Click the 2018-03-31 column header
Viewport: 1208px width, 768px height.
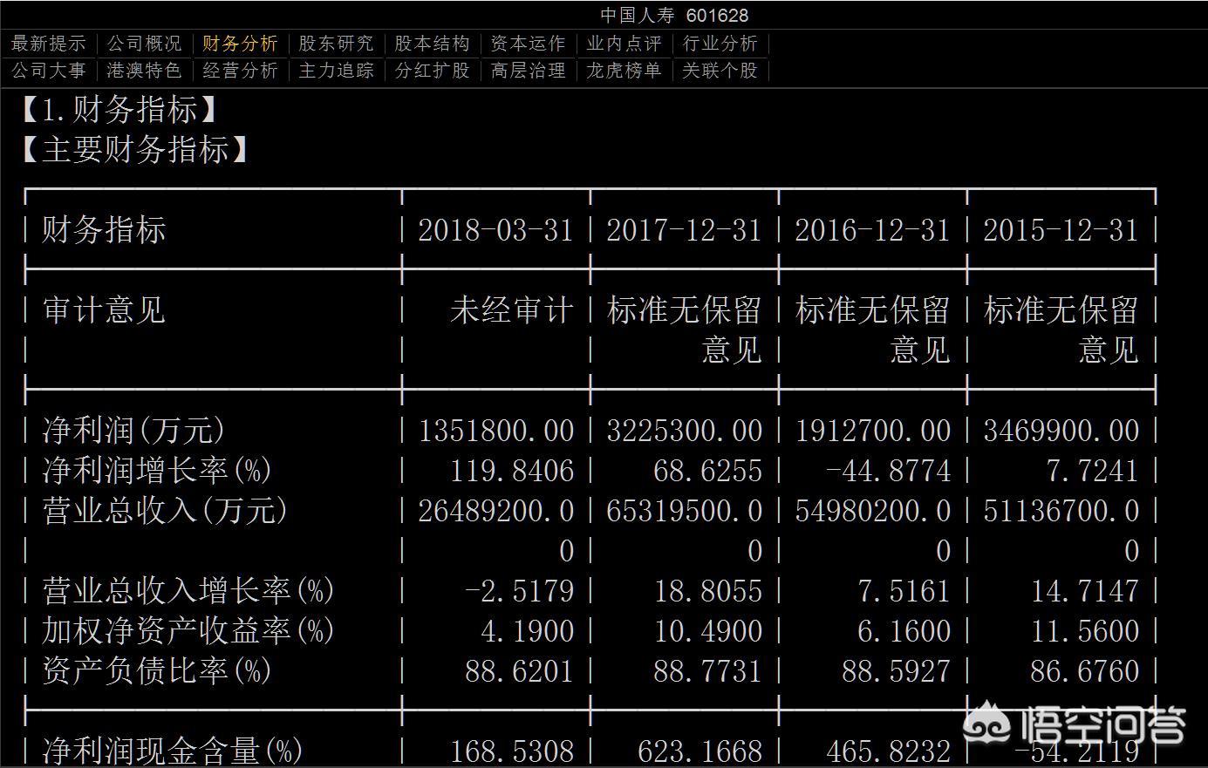(495, 231)
